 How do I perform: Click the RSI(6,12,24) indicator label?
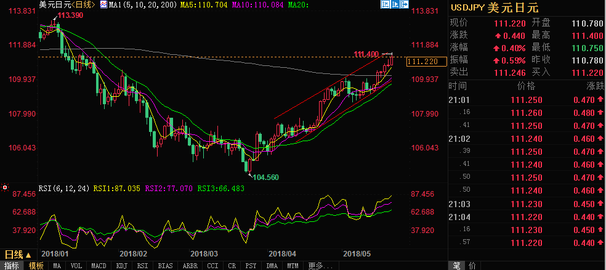tap(63, 189)
